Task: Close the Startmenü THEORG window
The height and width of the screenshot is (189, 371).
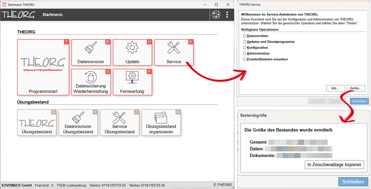Action: tap(228, 4)
